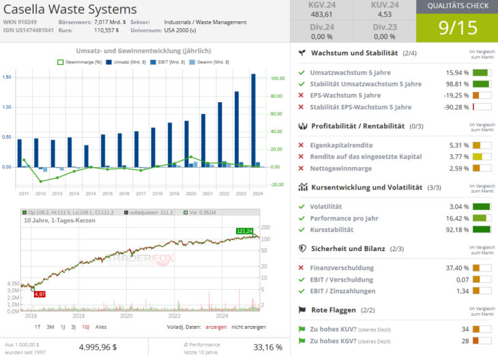498x356 pixels.
Task: Toggle Umsatz [Mrd. $] legend entry
Action: click(126, 62)
